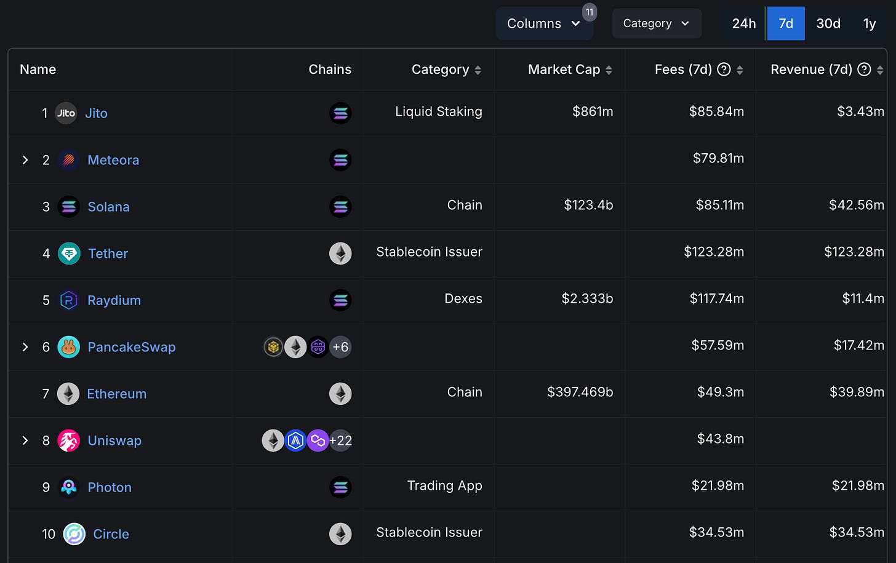This screenshot has width=896, height=563.
Task: Click the Photon protocol logo
Action: click(x=68, y=487)
